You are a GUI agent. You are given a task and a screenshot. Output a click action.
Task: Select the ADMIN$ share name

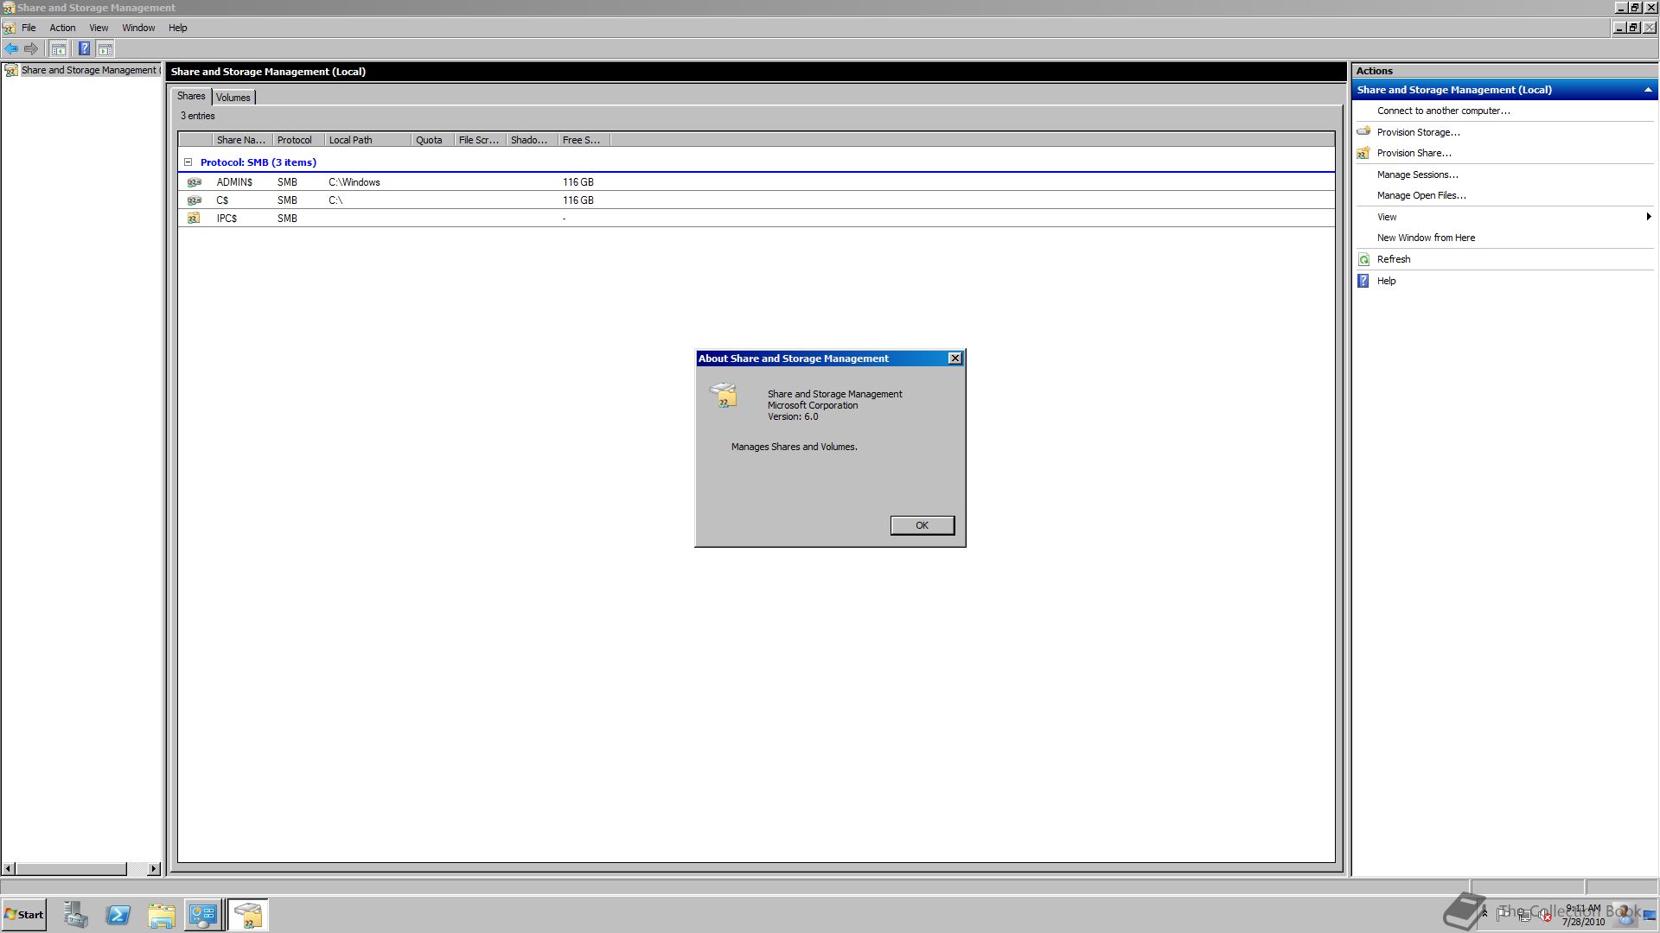tap(234, 182)
